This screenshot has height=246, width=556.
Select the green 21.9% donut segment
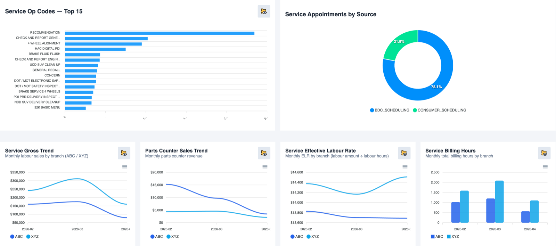click(x=400, y=43)
